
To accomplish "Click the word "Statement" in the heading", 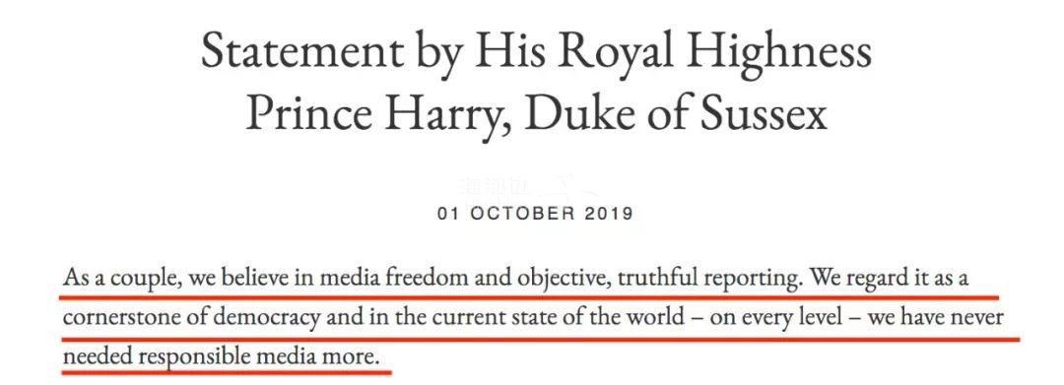I will point(295,53).
